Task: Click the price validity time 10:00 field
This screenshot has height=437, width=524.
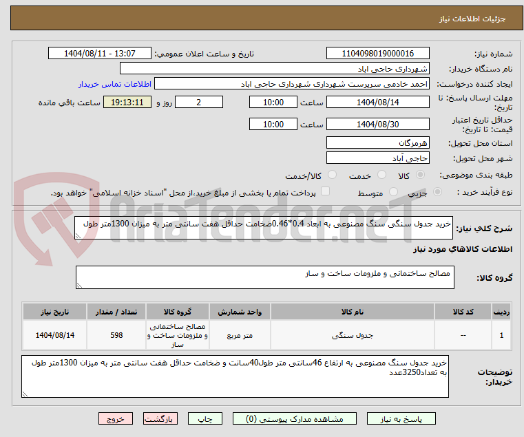Action: click(273, 124)
